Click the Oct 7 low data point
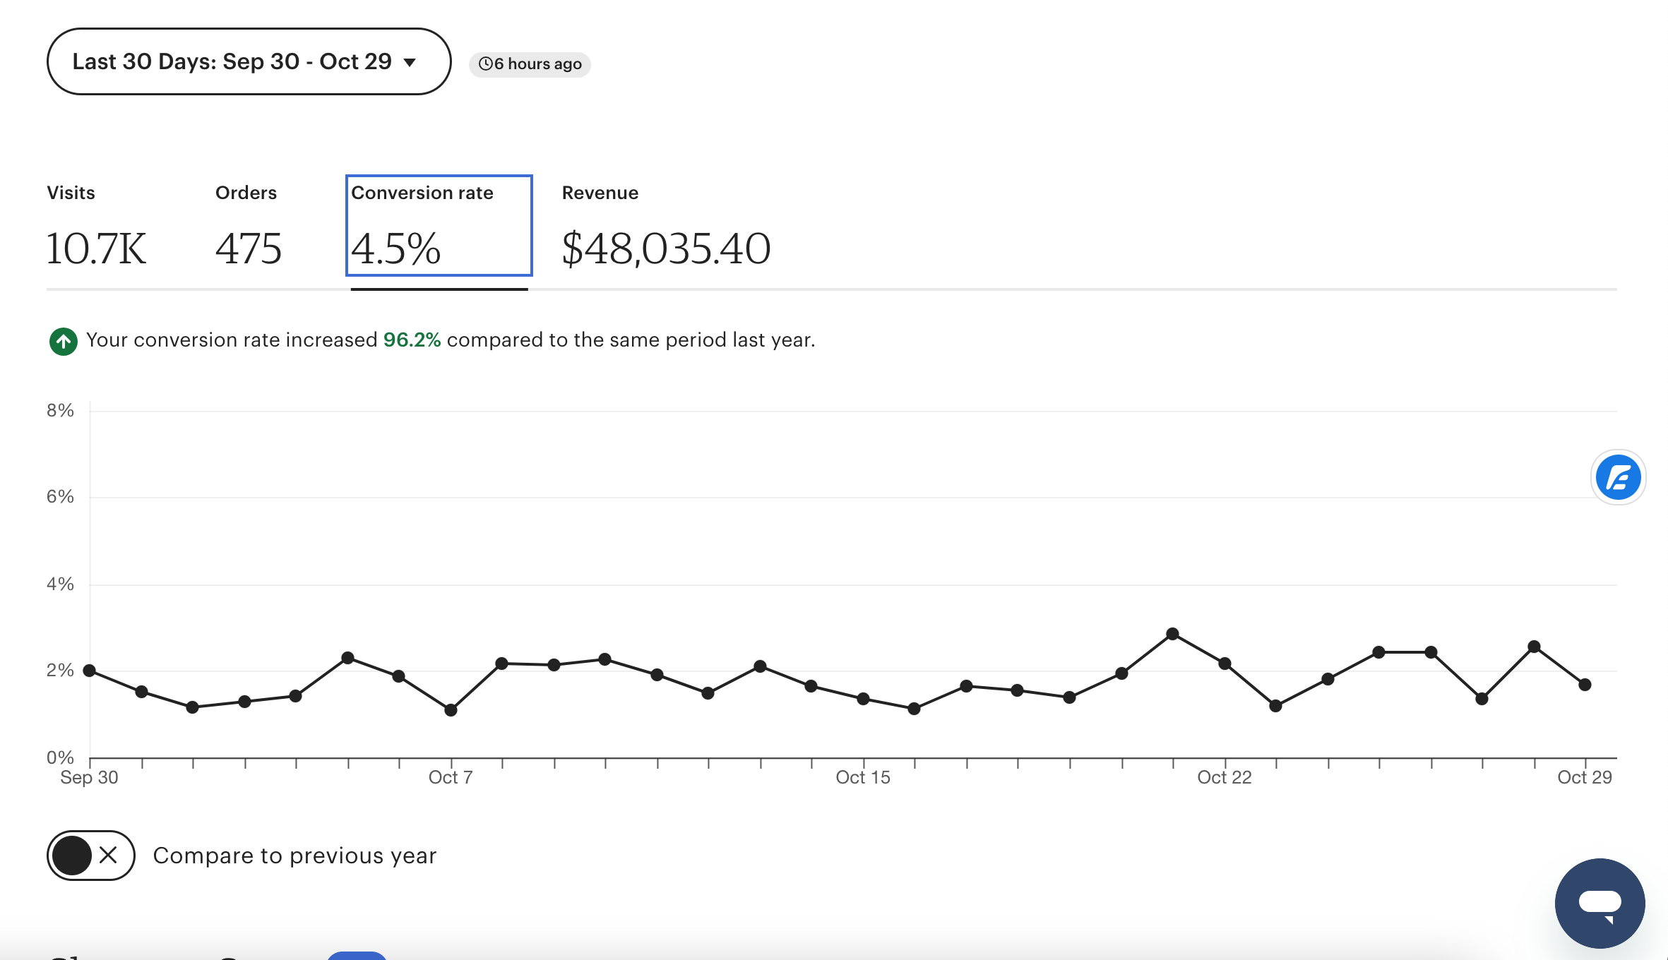 (451, 710)
